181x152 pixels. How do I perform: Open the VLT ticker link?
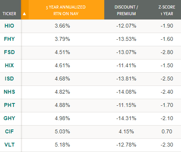pos(9,145)
